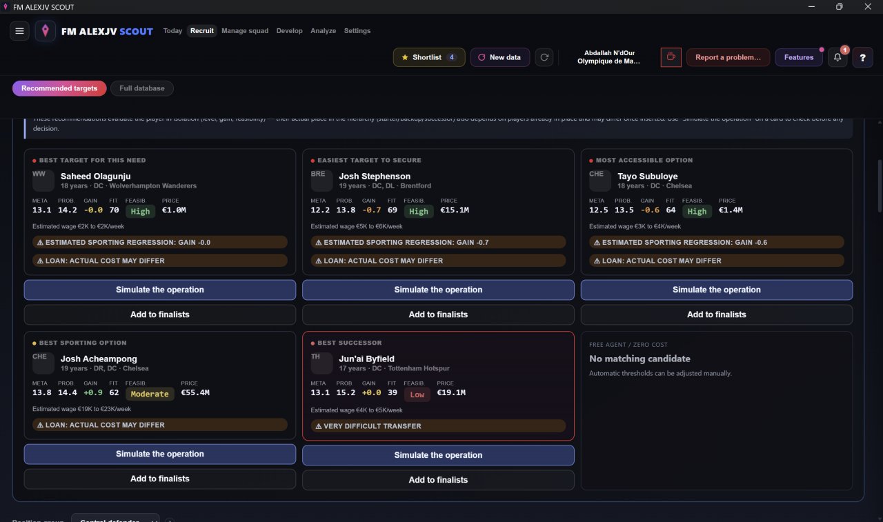
Task: Add Josh Stephenson to finalists
Action: click(438, 314)
